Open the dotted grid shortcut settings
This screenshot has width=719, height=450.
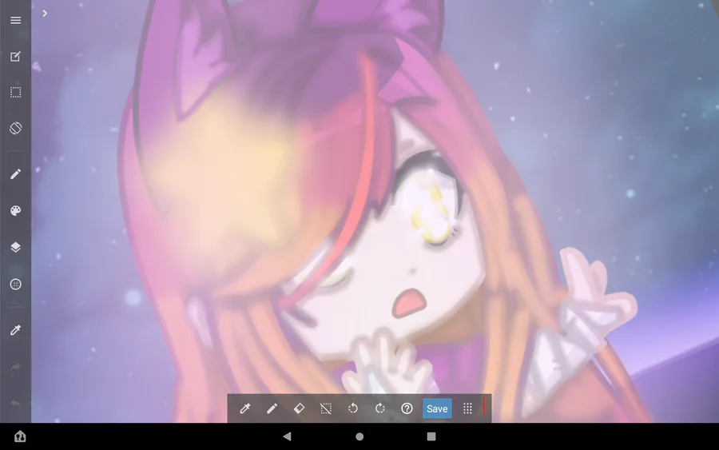click(467, 408)
